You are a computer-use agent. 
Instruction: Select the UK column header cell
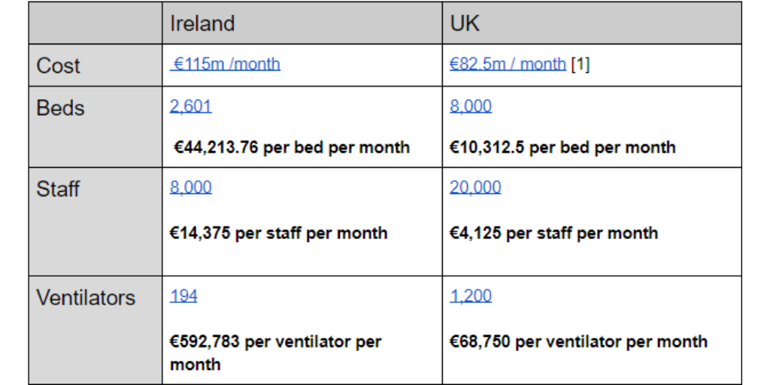(465, 24)
